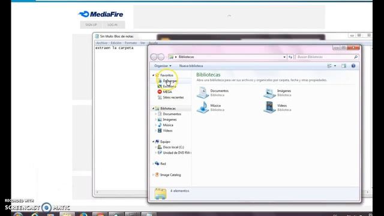Expand Vídeos in the navigation tree

[x=156, y=131]
